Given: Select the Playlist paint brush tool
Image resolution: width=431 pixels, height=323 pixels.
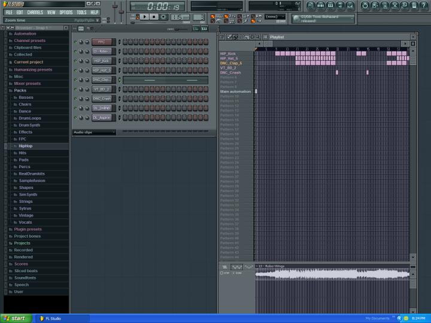Looking at the screenshot, I should point(235,37).
